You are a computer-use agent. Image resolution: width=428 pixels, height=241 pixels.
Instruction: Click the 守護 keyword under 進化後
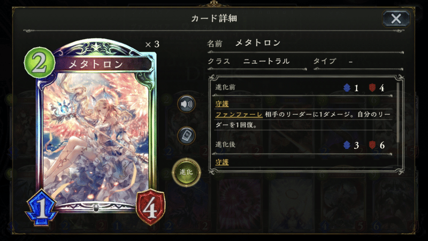pos(222,162)
